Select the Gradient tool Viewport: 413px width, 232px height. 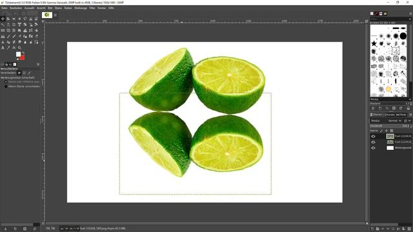point(3,36)
